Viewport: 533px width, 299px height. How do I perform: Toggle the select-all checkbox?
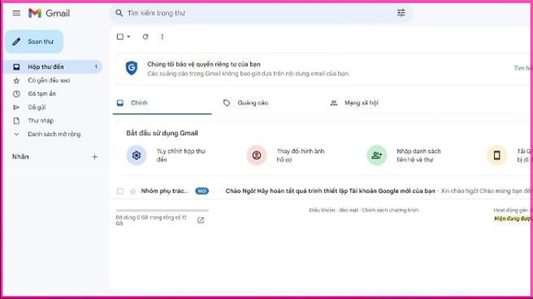[x=120, y=37]
